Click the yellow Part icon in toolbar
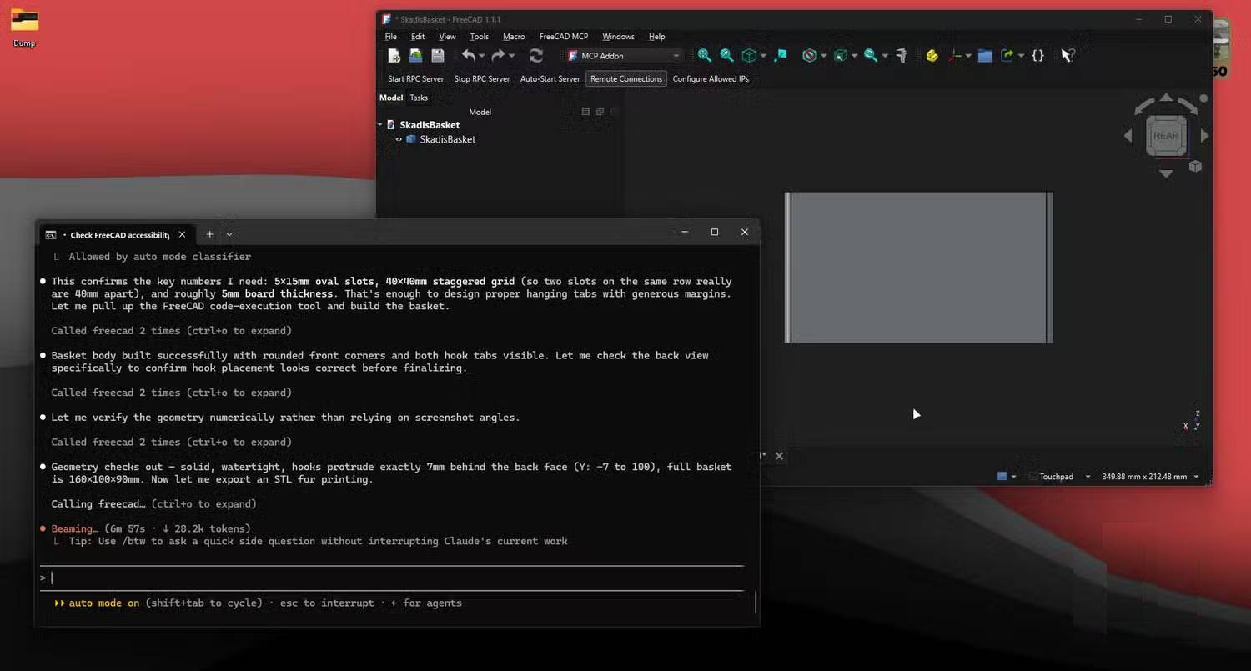The image size is (1251, 671). pos(932,55)
